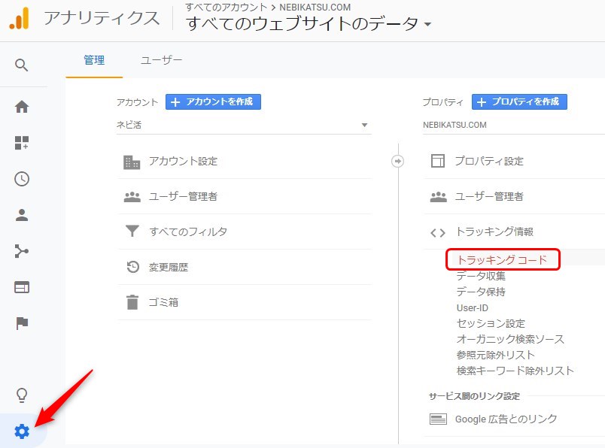Screen dimensions: 605x448
Task: Open the トラッキング コード link
Action: (x=502, y=260)
